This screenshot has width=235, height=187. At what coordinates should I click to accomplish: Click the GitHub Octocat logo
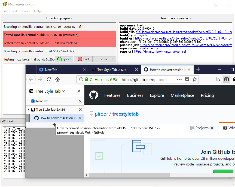pos(94,95)
